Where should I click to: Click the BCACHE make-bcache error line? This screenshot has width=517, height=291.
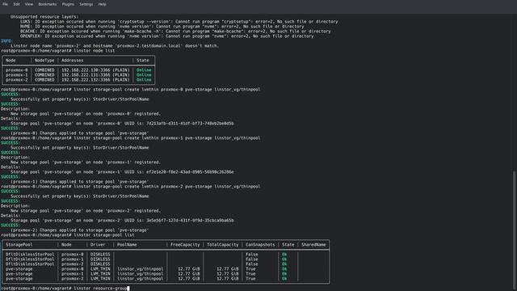point(175,32)
